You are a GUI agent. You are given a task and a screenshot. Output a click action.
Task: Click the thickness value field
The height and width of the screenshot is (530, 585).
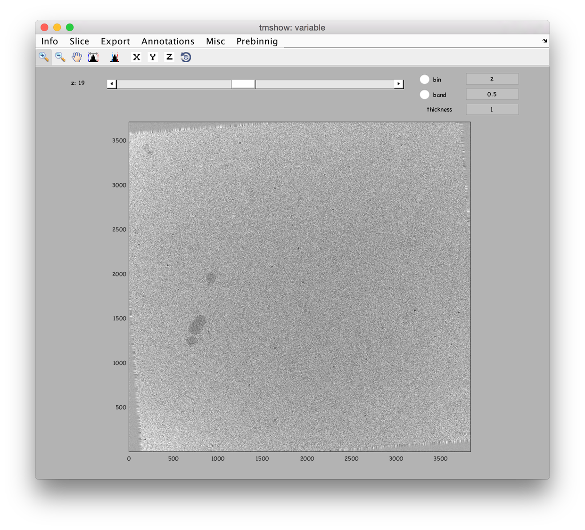[492, 109]
